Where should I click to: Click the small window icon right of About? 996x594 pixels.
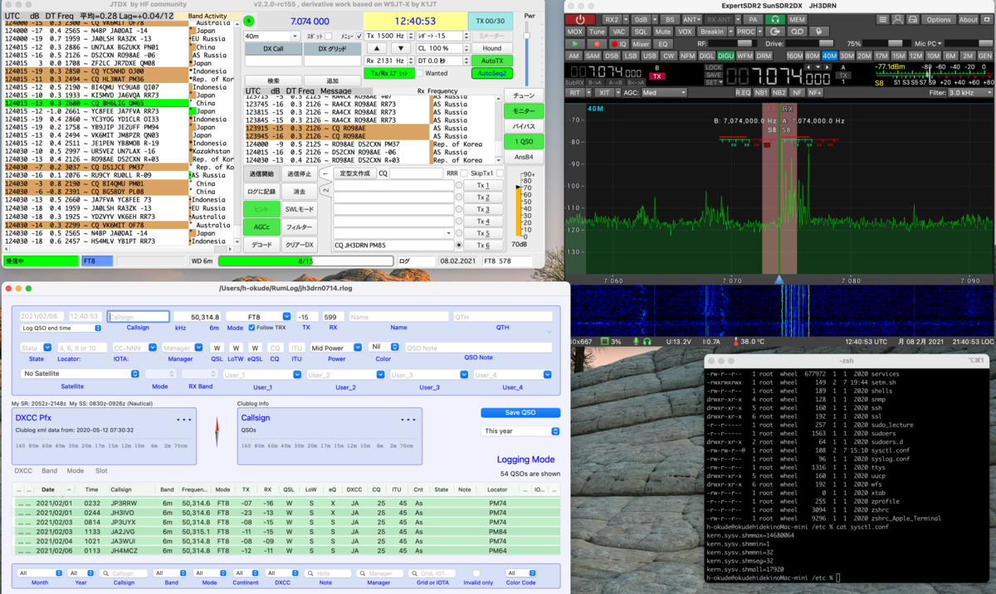tap(985, 19)
